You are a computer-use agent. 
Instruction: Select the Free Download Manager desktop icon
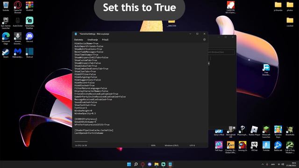[266, 70]
